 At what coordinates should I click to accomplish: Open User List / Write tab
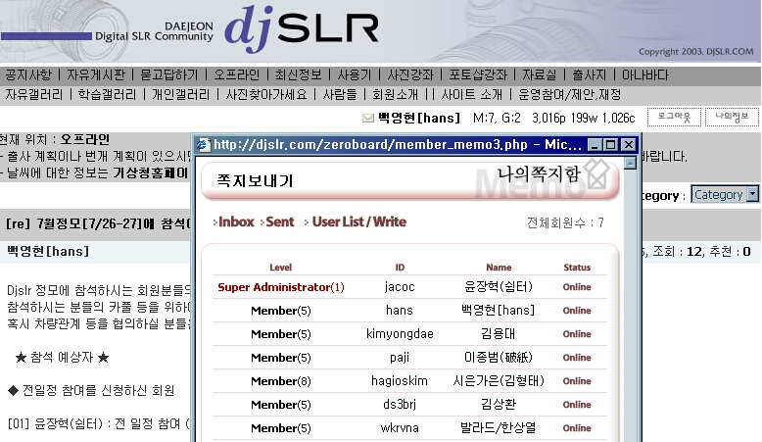[x=357, y=222]
